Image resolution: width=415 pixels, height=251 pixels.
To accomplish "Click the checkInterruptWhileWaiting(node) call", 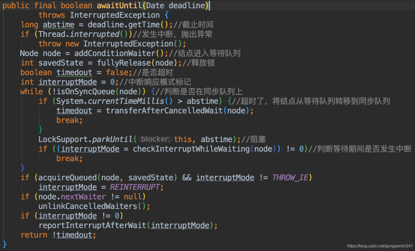I will tap(205, 149).
